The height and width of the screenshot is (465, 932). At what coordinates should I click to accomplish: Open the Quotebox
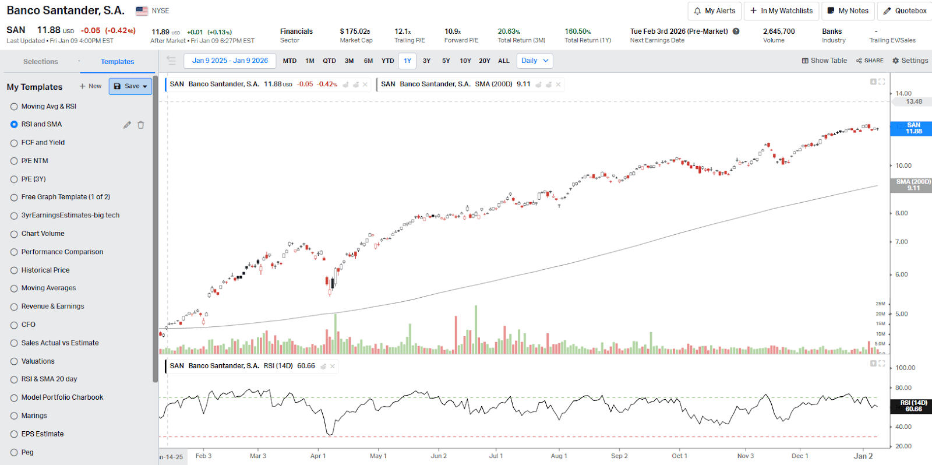905,11
